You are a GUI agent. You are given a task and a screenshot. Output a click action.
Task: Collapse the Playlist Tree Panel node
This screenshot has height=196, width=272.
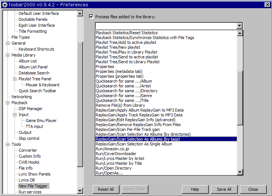(x=15, y=79)
